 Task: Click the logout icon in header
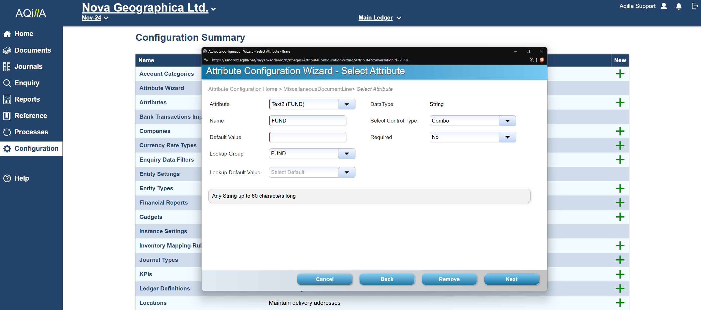pos(695,6)
